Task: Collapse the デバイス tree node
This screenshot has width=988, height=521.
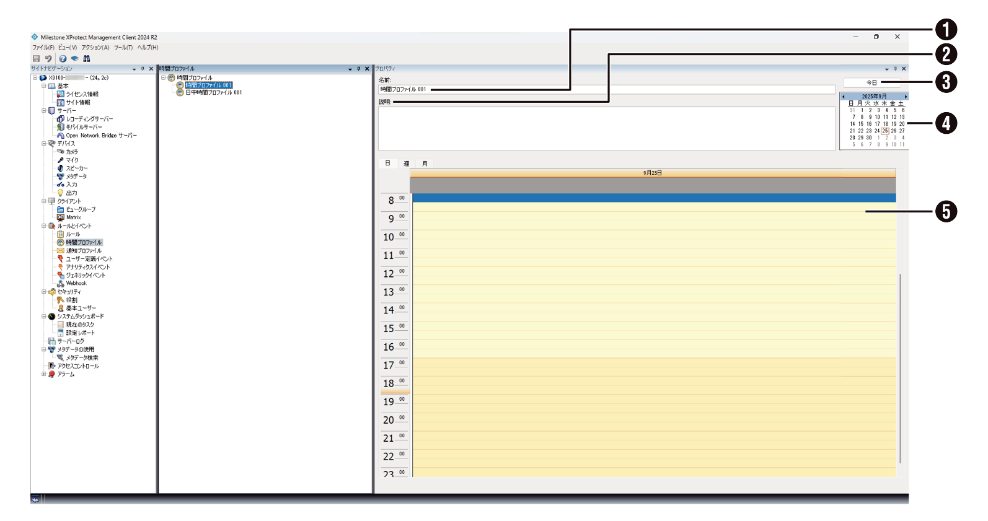Action: [44, 144]
